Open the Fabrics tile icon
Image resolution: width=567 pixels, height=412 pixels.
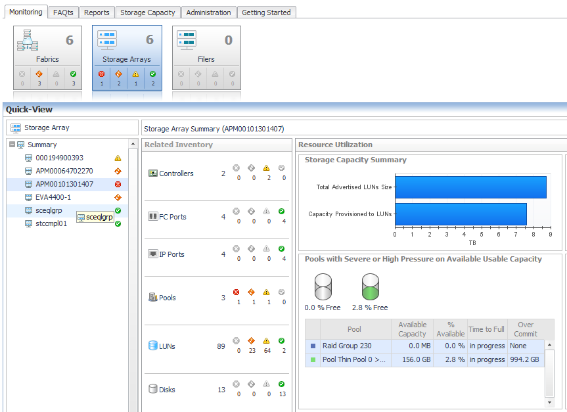pos(28,41)
